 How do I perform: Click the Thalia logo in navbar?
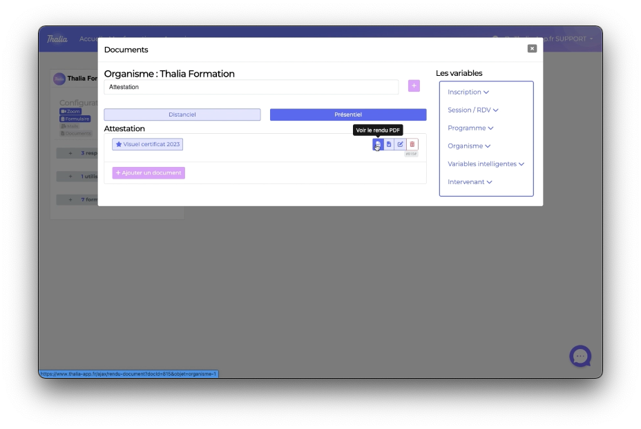coord(57,39)
